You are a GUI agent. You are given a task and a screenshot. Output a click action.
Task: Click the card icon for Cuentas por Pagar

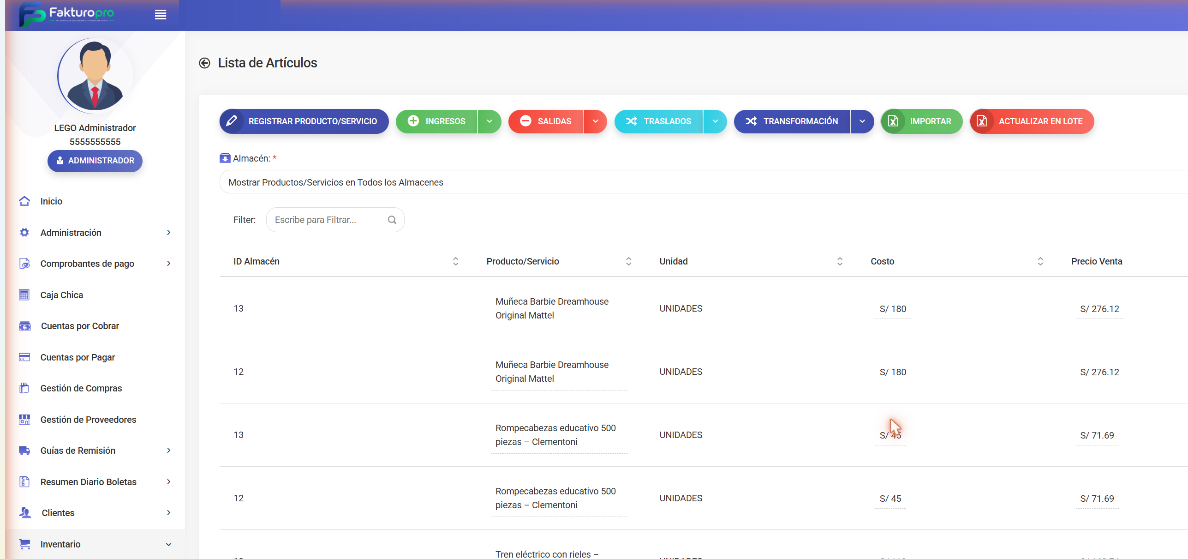point(24,357)
